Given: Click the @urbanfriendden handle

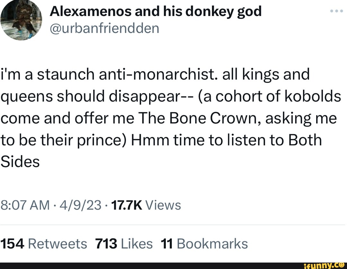Looking at the screenshot, I should (105, 28).
